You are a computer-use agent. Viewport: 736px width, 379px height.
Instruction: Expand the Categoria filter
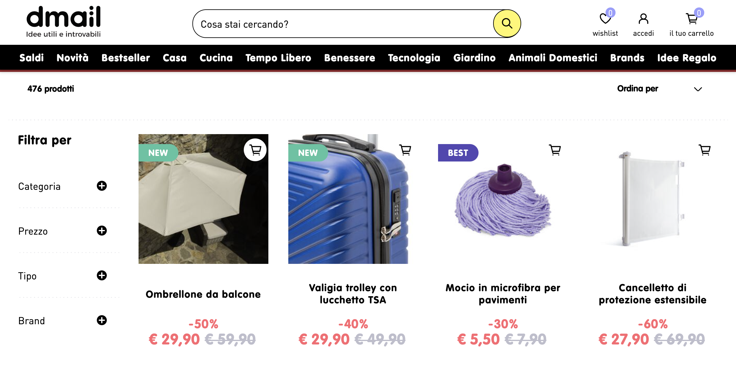tap(102, 186)
